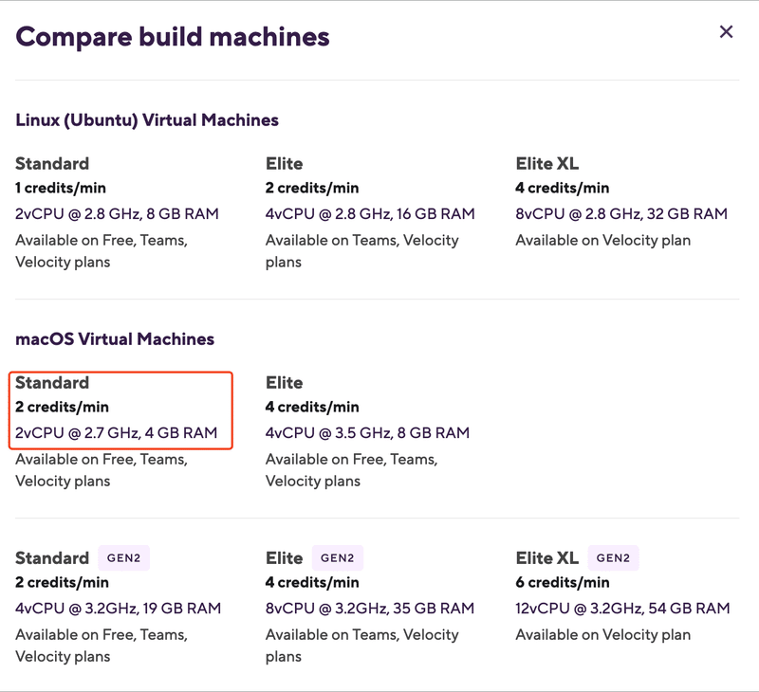
Task: Select the Elite XL GEN2 machine heading
Action: click(547, 558)
